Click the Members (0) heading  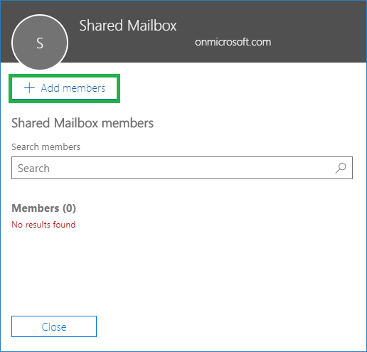coord(43,208)
